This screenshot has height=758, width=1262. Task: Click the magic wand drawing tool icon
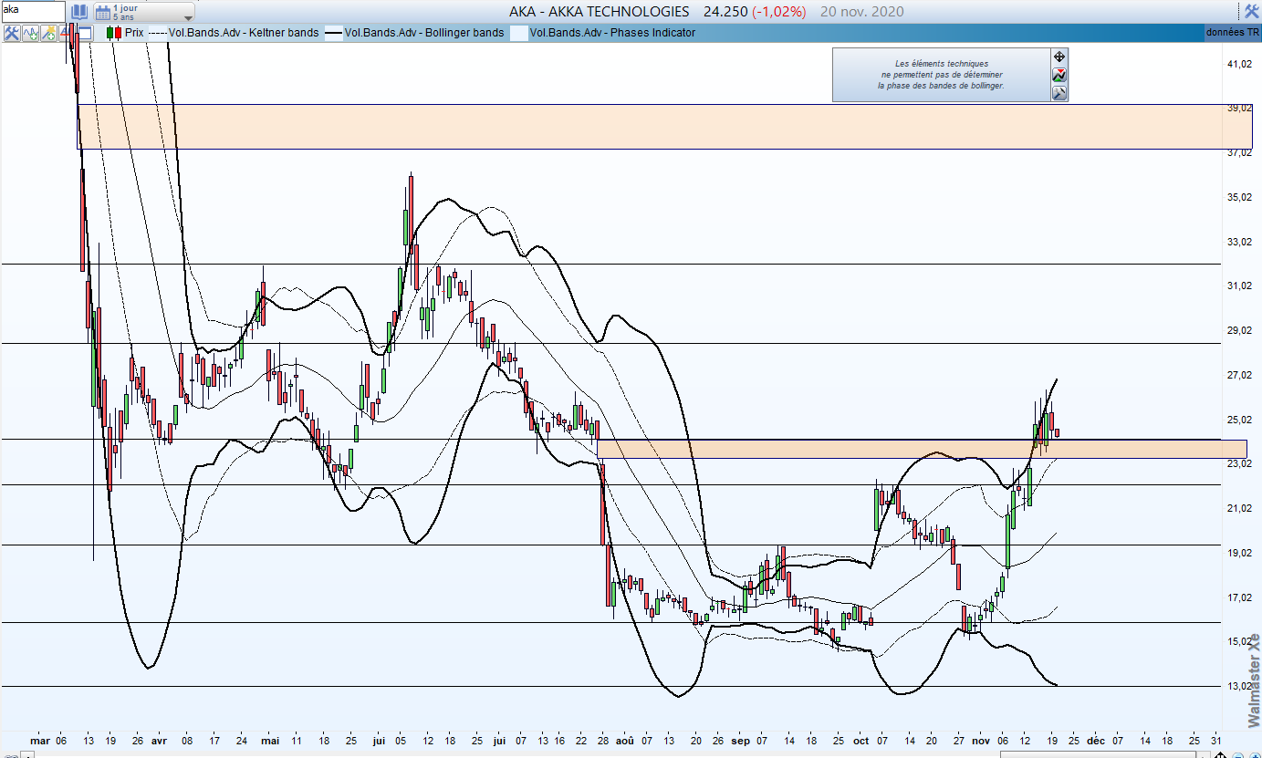(49, 33)
